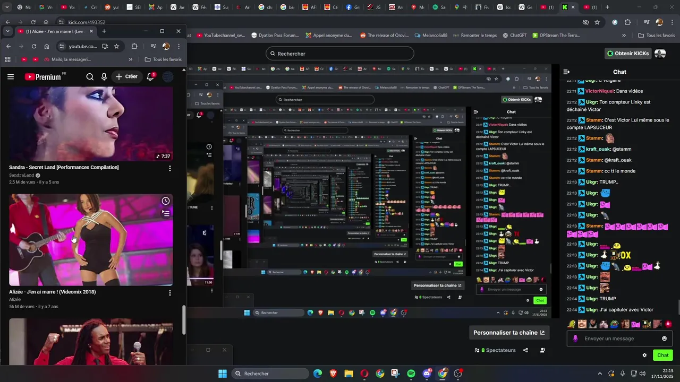Open Tous les favoris folder in YouTube window

pos(163,59)
